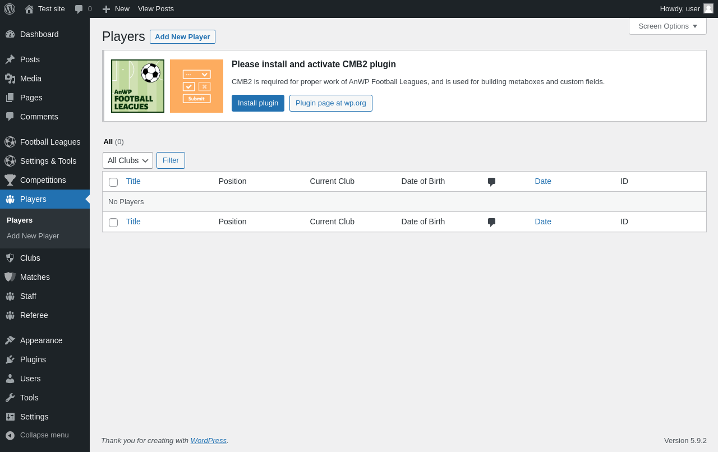Click the Version 5.9.2 text

click(685, 440)
